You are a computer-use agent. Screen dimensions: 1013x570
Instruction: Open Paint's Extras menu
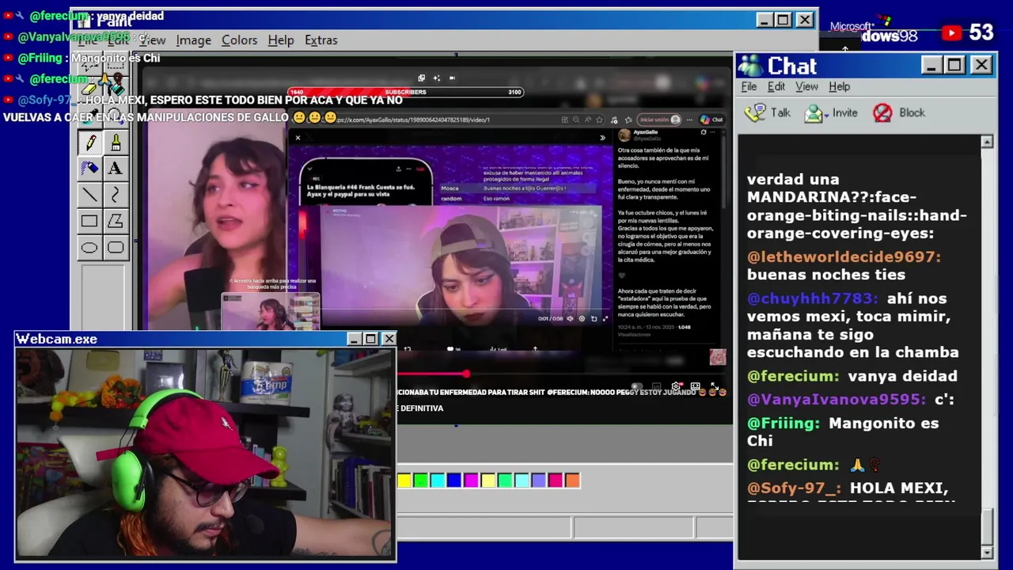pos(321,40)
